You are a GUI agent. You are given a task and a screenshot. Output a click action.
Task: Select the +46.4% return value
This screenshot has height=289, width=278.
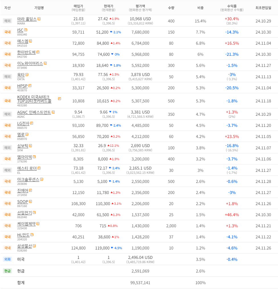pyautogui.click(x=232, y=215)
